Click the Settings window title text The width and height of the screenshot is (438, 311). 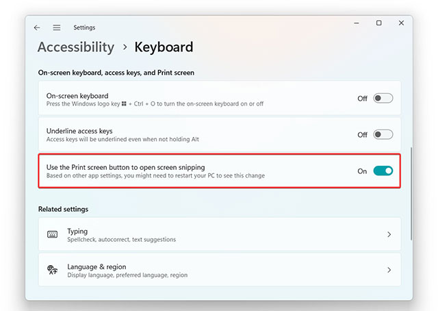[84, 27]
